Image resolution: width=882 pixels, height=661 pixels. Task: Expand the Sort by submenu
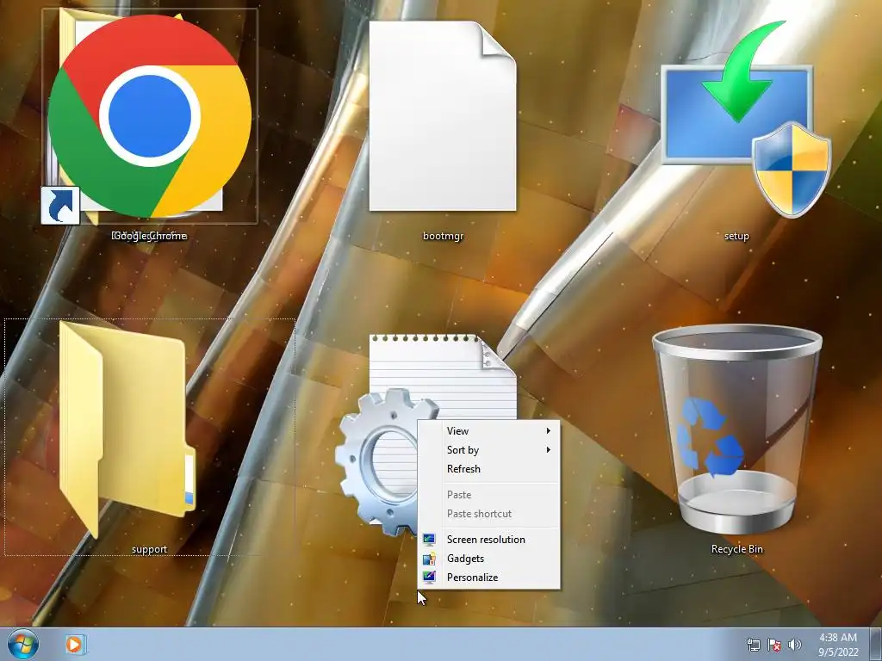click(489, 449)
